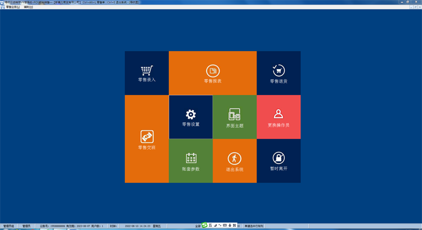Toggle the moon half-width input icon
The height and width of the screenshot is (230, 422).
(x=215, y=226)
